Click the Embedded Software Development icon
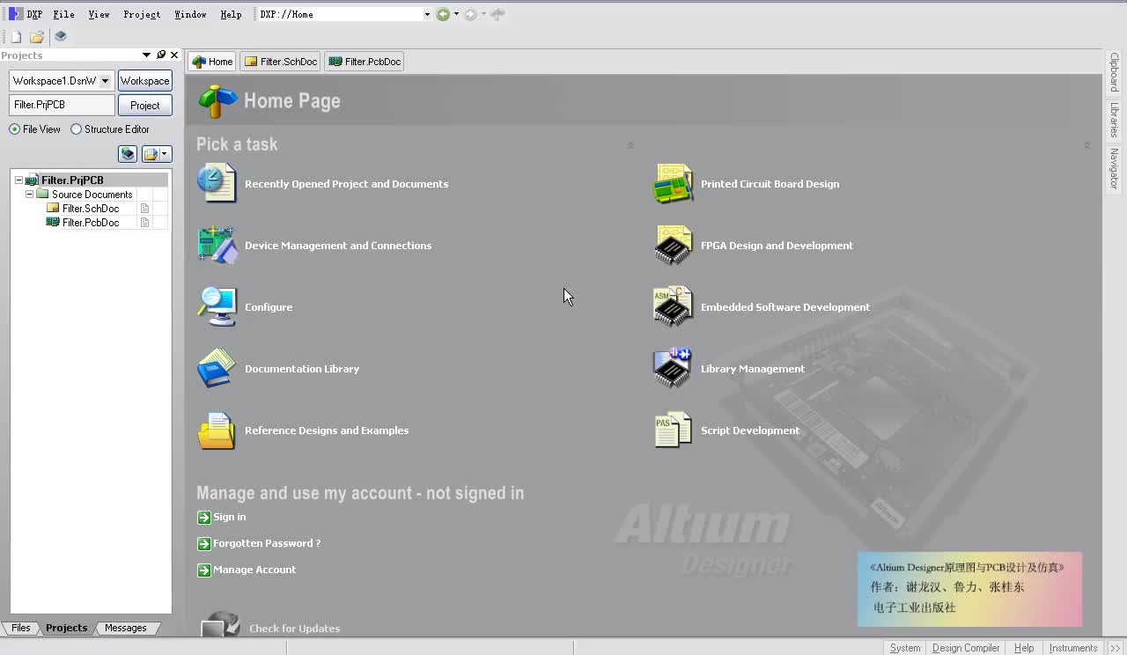 [x=673, y=306]
